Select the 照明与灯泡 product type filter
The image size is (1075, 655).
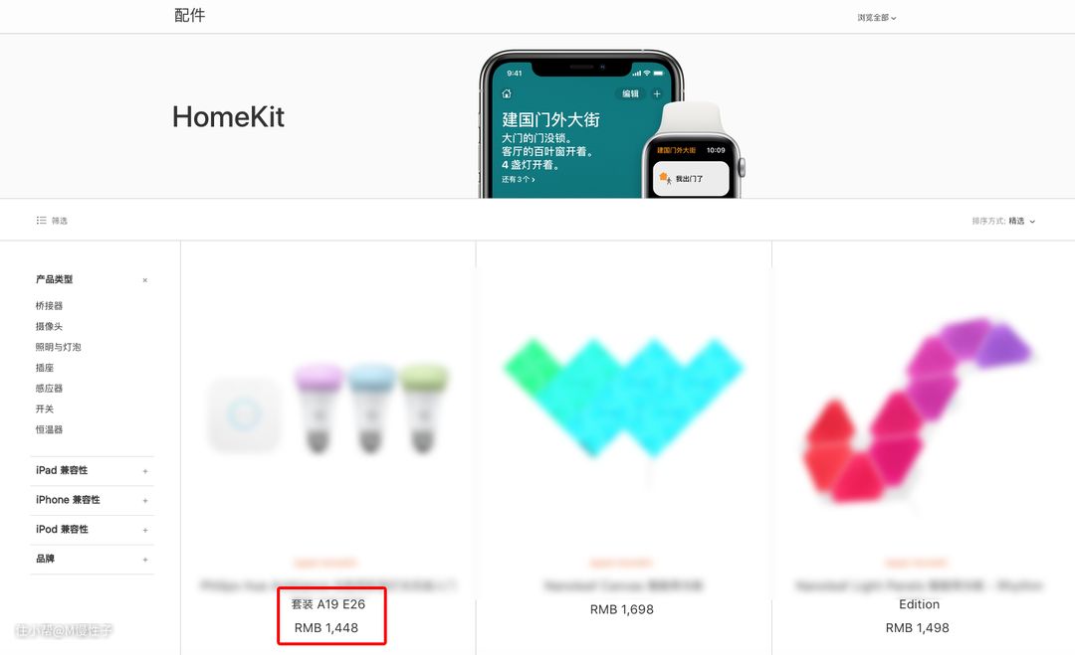[x=59, y=347]
